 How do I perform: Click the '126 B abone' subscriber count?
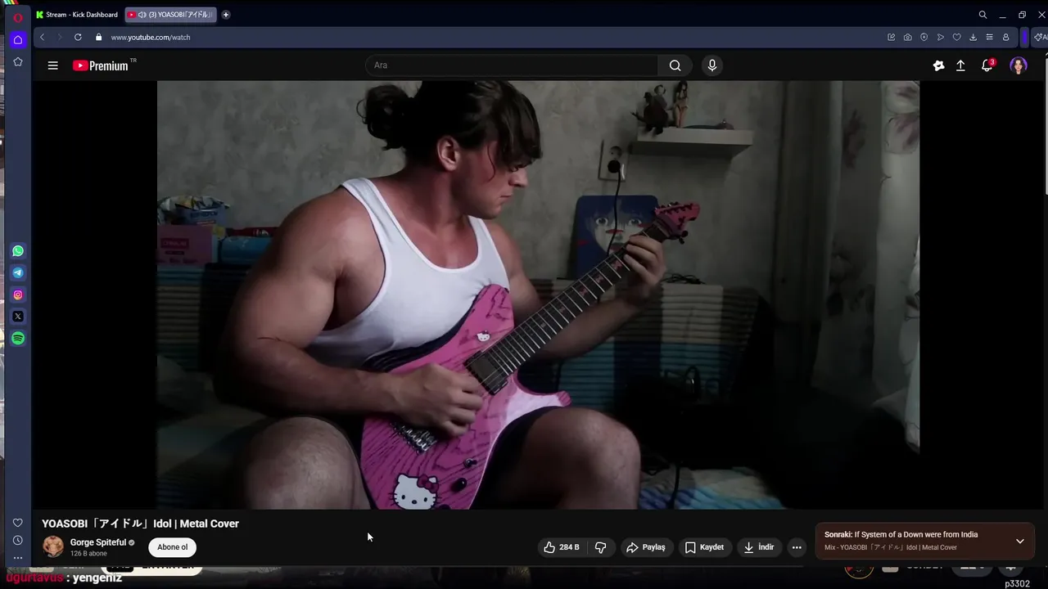(88, 554)
